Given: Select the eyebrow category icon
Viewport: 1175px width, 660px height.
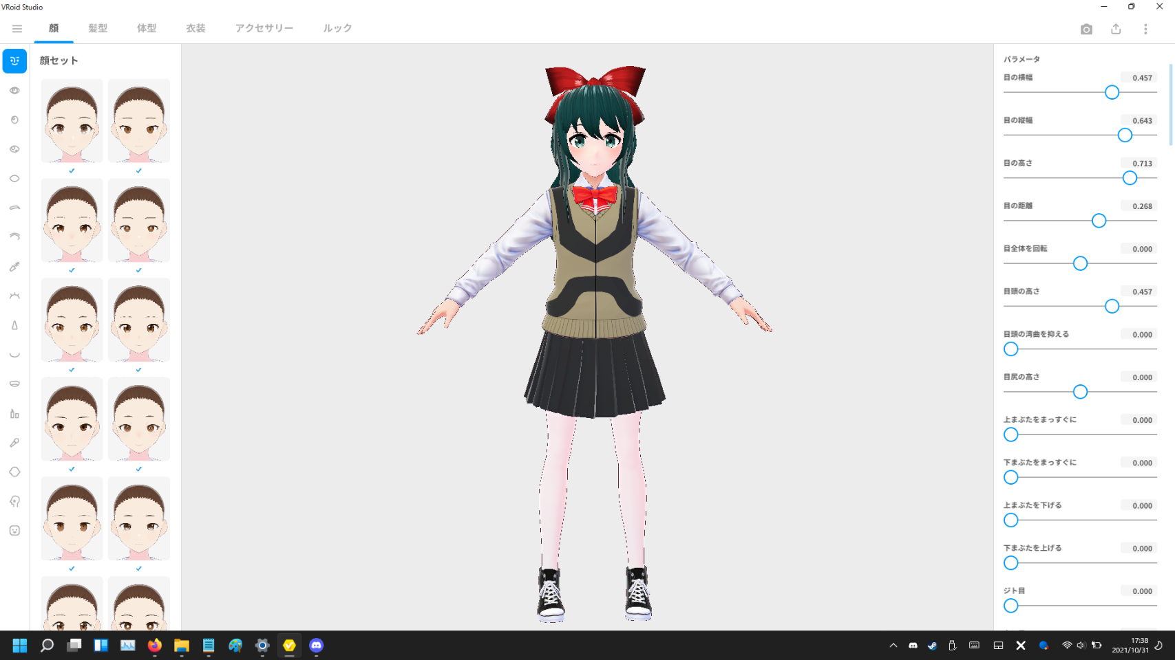Looking at the screenshot, I should (x=14, y=208).
